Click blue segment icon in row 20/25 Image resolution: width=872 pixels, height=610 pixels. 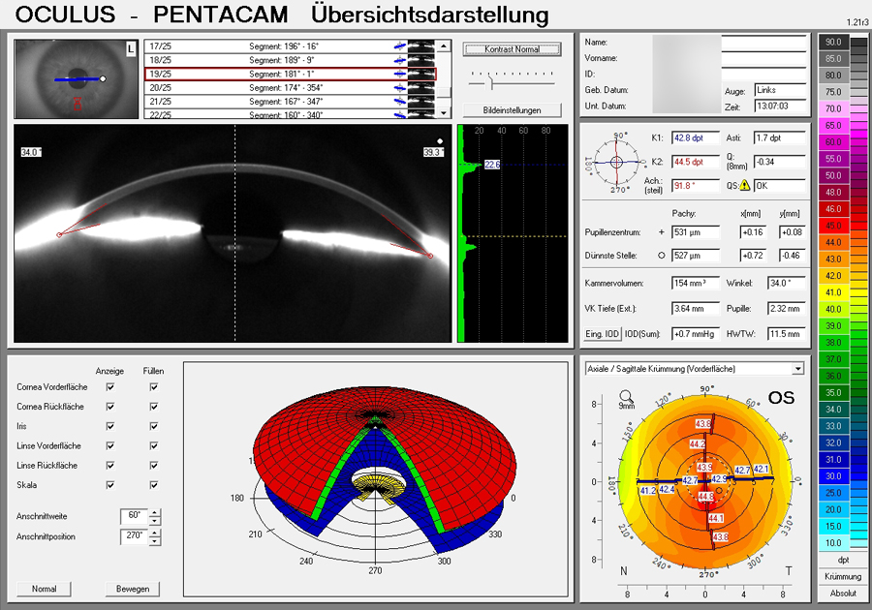tap(400, 88)
